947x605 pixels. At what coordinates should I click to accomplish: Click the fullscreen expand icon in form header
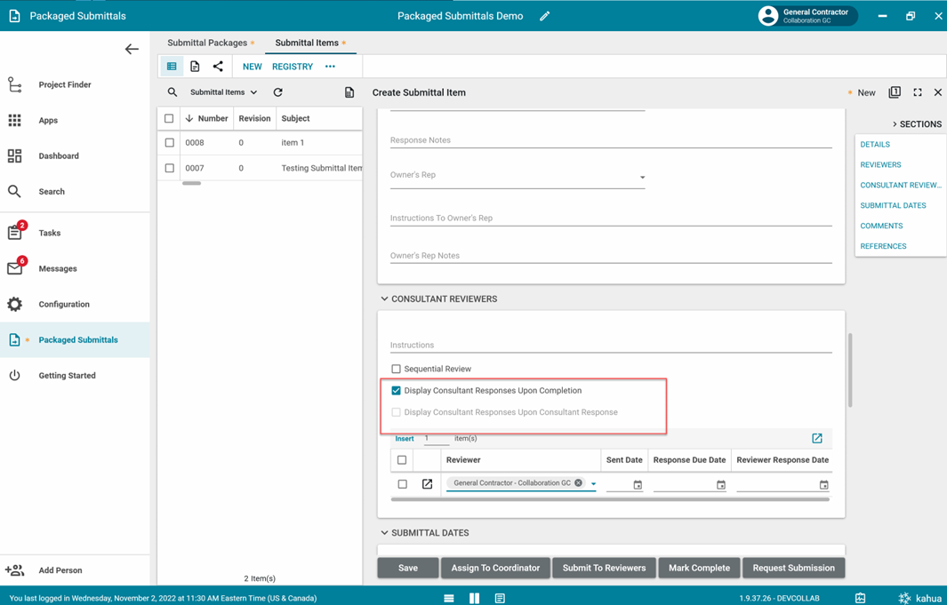tap(917, 92)
